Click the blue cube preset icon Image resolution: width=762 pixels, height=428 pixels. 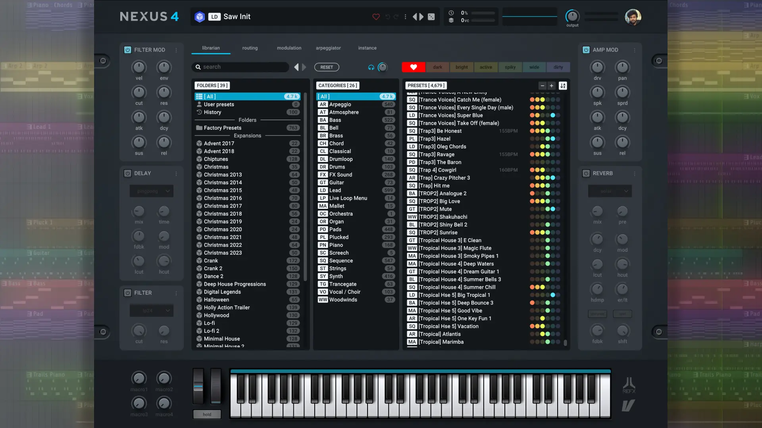point(200,17)
